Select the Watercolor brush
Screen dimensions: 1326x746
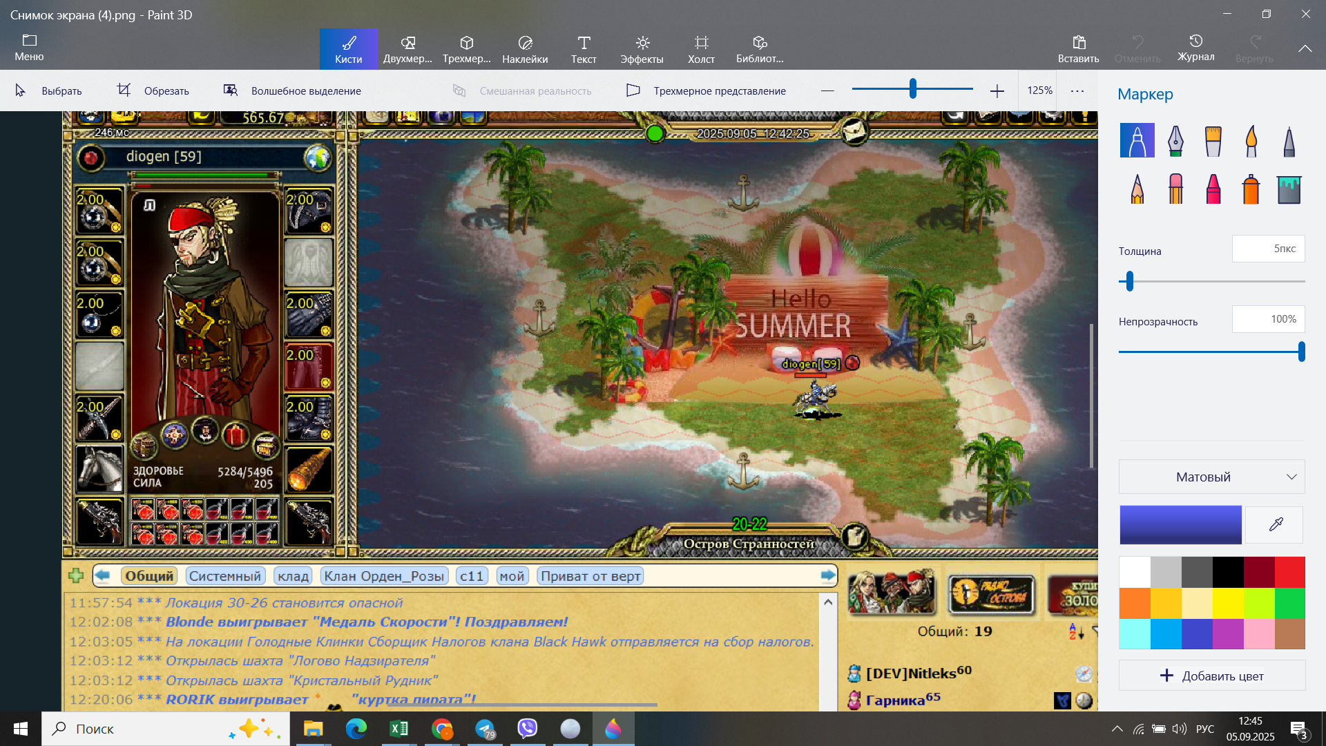point(1251,141)
